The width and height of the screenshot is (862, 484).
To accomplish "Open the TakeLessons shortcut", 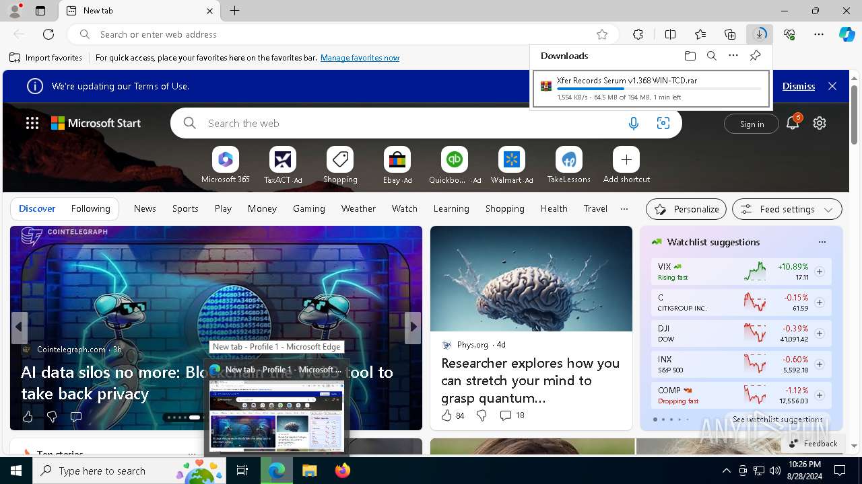I will 569,165.
